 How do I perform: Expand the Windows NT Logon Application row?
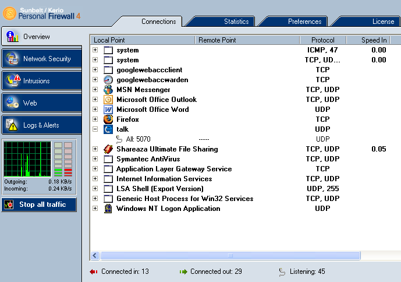95,208
